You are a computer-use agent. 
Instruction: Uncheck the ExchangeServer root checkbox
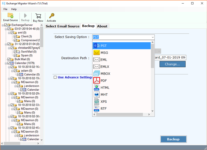pos(6,25)
